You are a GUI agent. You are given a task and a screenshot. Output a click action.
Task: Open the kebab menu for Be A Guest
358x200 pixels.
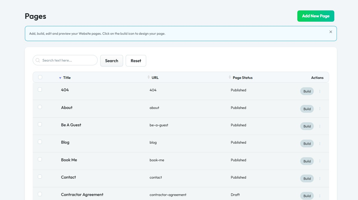pos(320,126)
